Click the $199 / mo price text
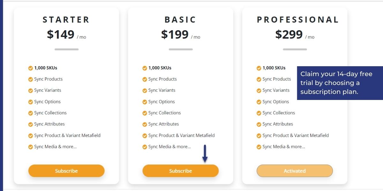383x191 pixels. 181,34
